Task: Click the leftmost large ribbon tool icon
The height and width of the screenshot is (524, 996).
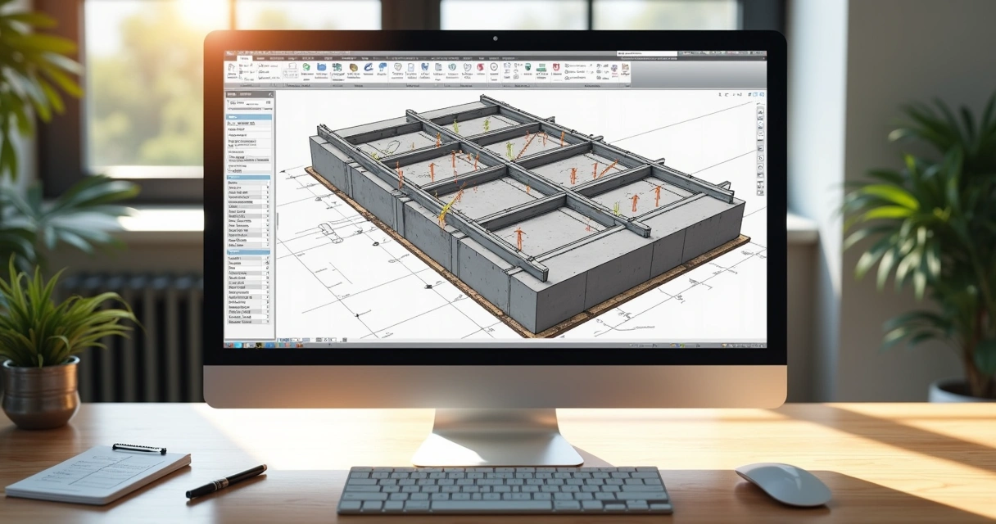Action: [232, 68]
